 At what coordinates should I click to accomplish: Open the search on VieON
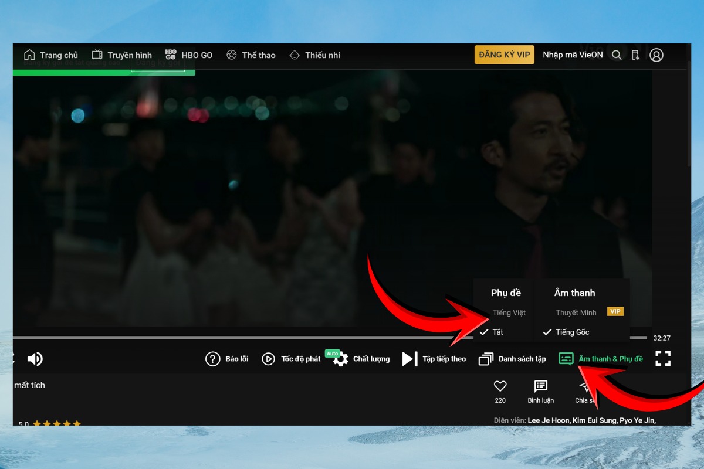tap(617, 55)
